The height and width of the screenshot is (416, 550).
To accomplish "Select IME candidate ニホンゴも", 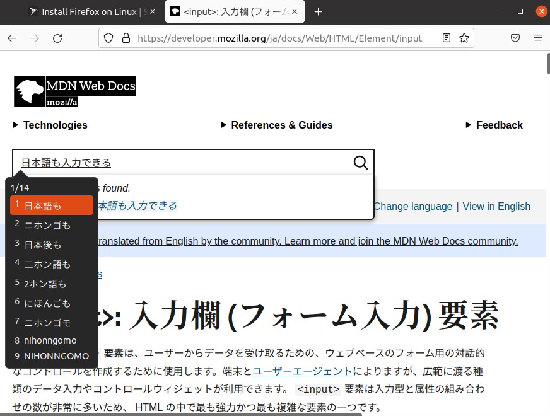I will click(x=47, y=225).
